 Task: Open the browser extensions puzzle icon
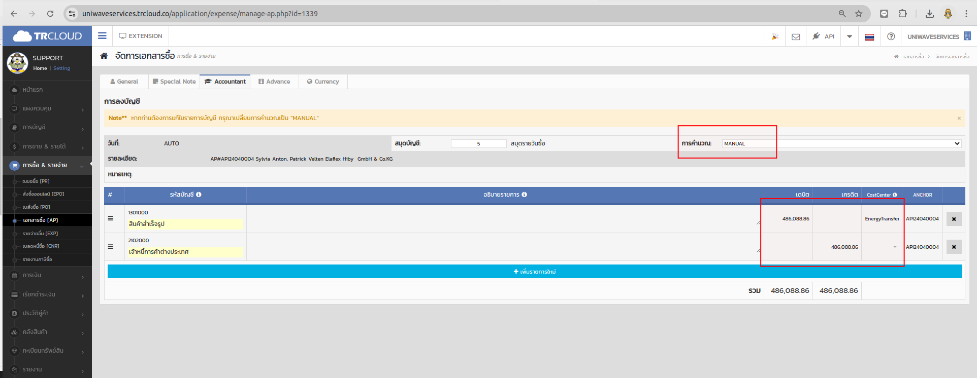tap(902, 14)
